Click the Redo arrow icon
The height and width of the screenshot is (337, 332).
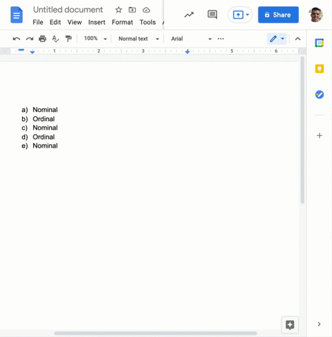point(30,39)
